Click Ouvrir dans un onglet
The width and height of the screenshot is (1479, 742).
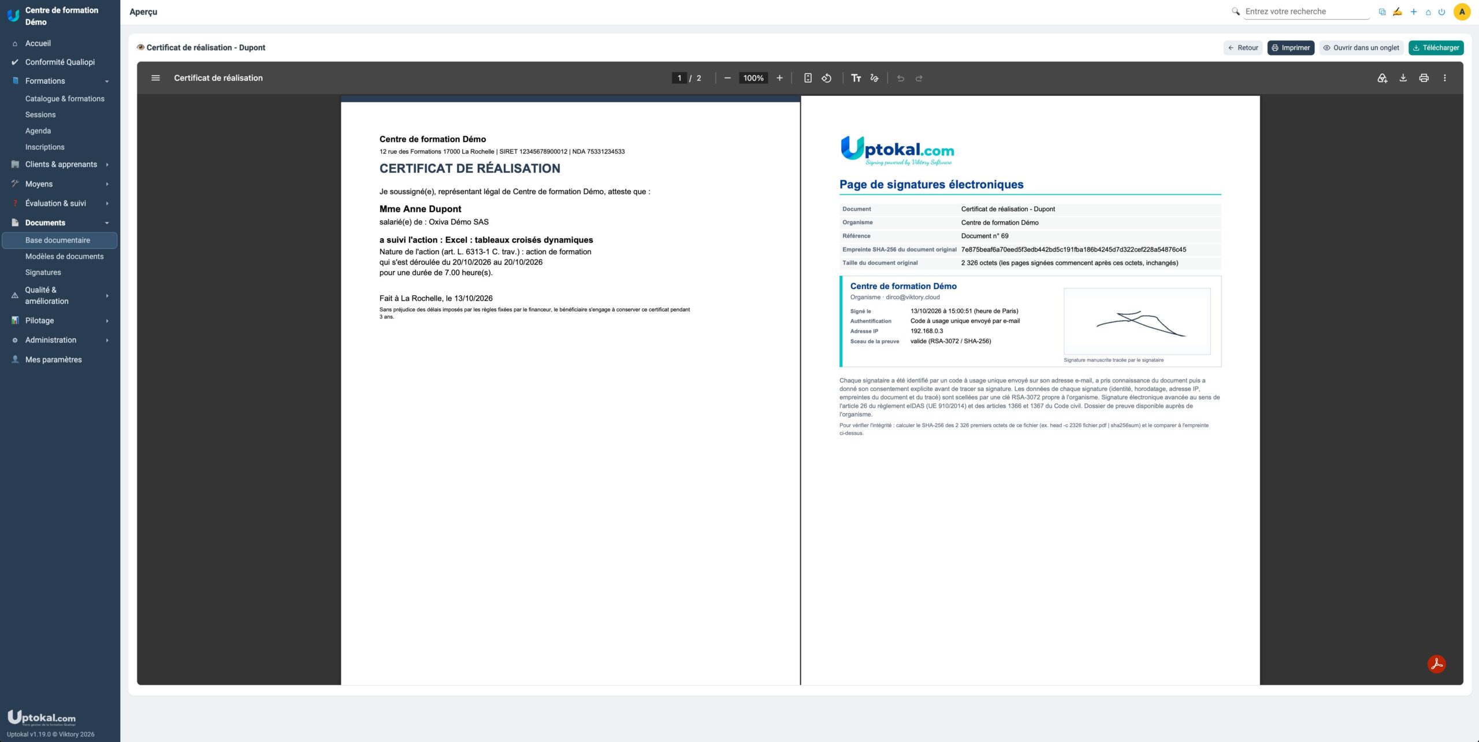(1361, 48)
